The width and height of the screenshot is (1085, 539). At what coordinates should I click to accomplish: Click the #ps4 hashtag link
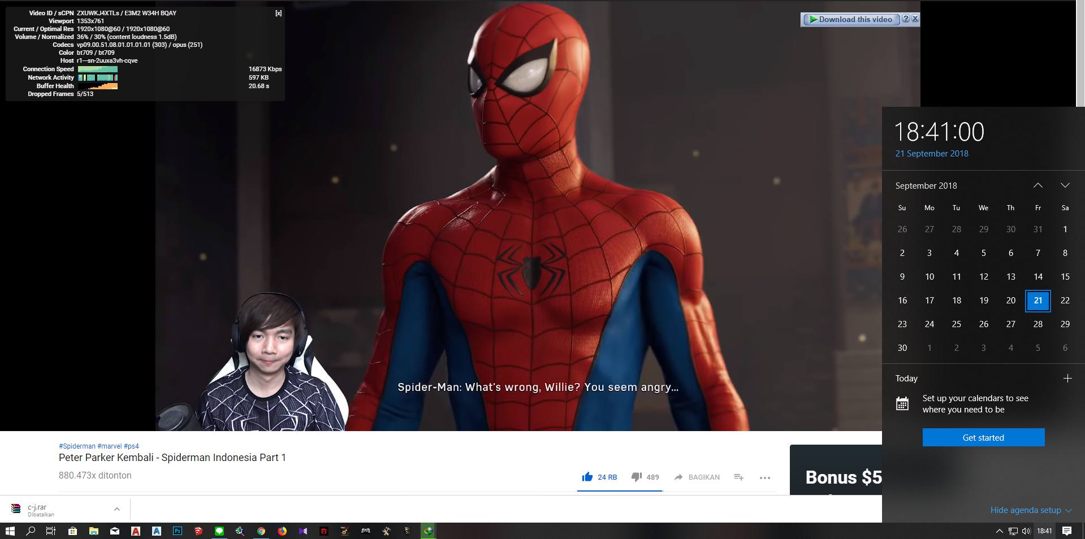[x=131, y=446]
